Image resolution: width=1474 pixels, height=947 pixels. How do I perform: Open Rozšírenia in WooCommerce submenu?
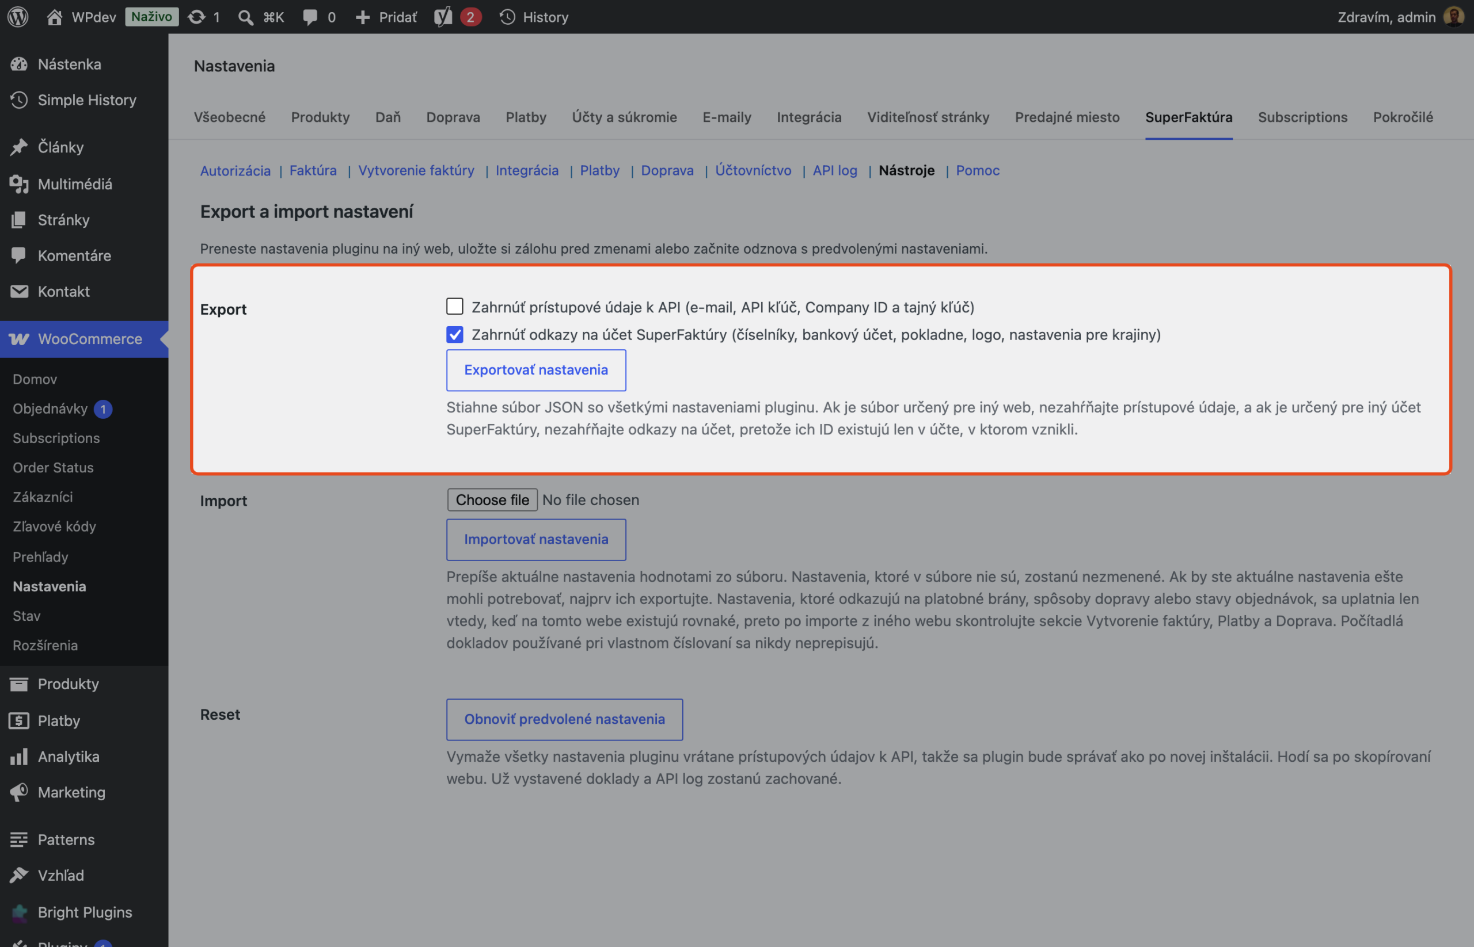45,645
